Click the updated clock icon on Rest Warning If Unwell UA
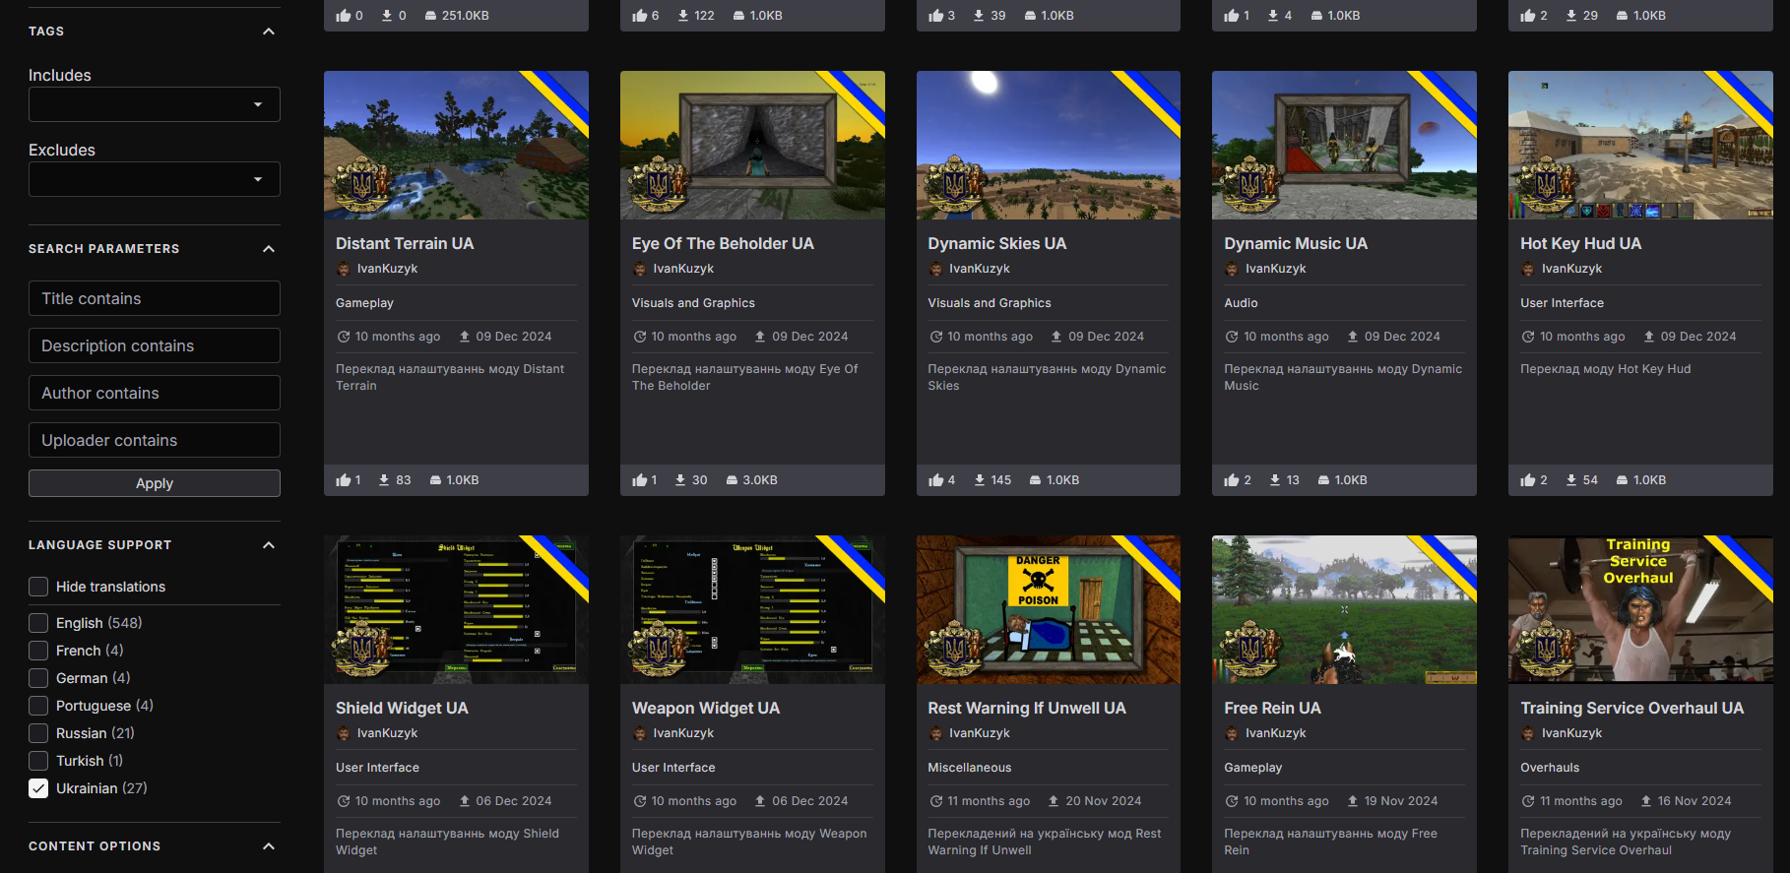This screenshot has width=1790, height=873. click(935, 801)
